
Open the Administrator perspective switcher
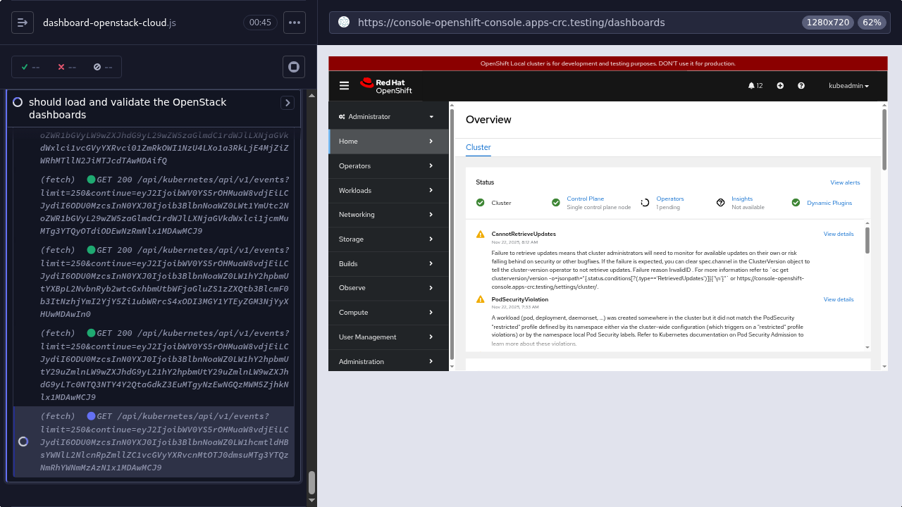388,117
